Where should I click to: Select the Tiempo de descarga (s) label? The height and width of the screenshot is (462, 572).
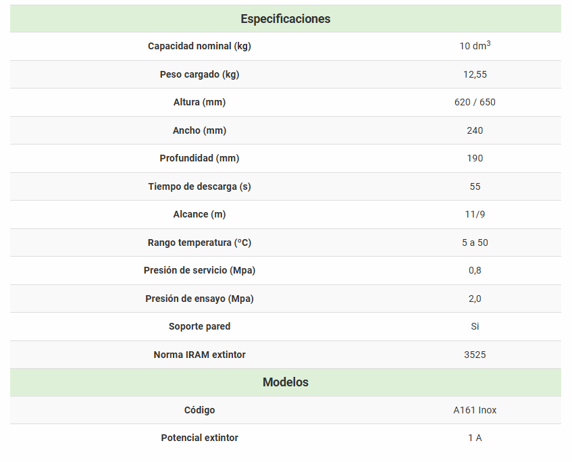[x=199, y=186]
